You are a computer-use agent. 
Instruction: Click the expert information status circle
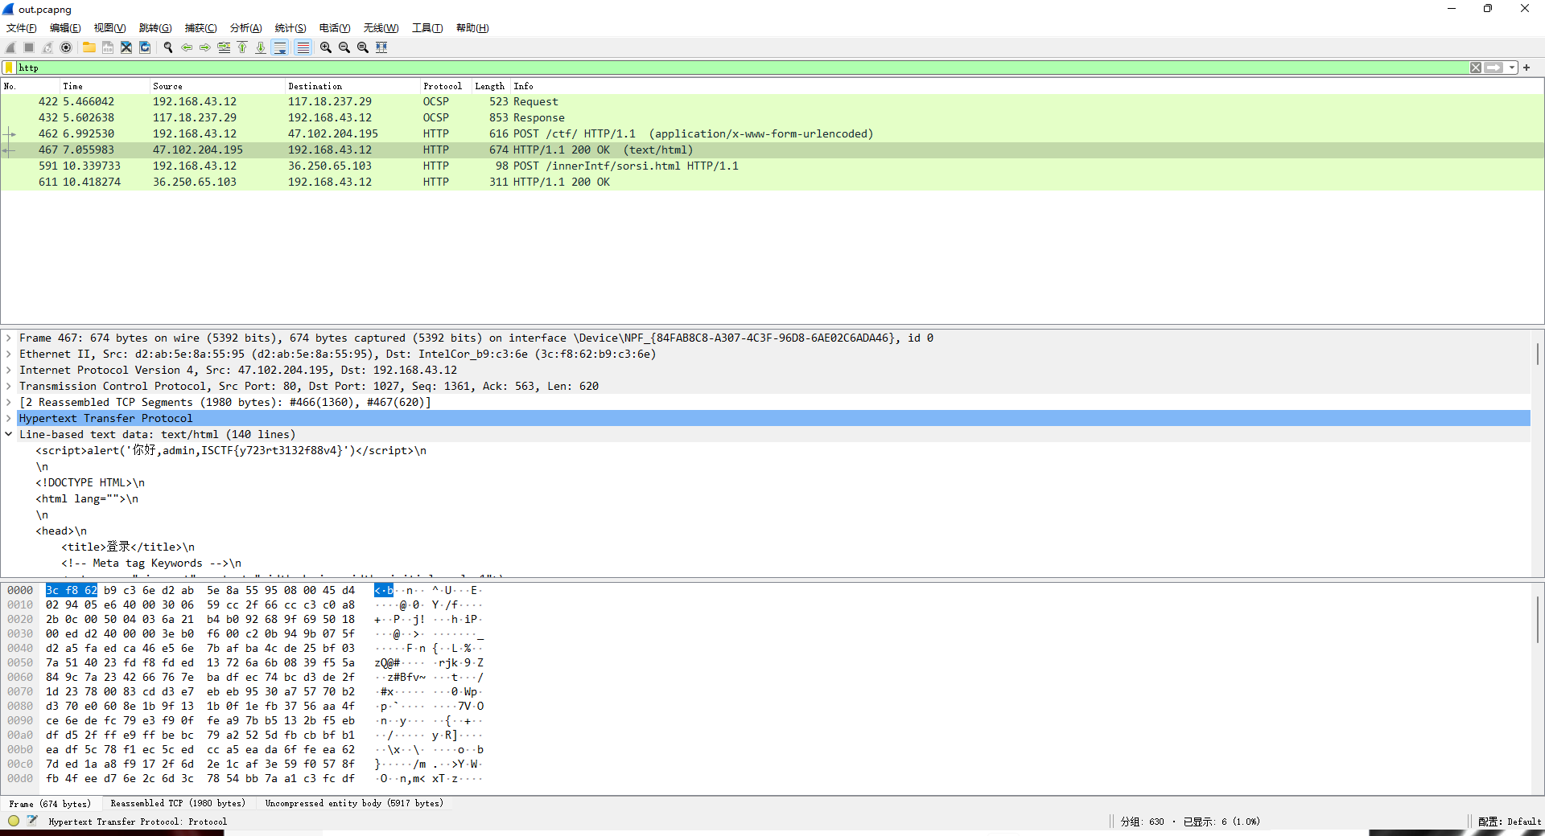[x=14, y=821]
